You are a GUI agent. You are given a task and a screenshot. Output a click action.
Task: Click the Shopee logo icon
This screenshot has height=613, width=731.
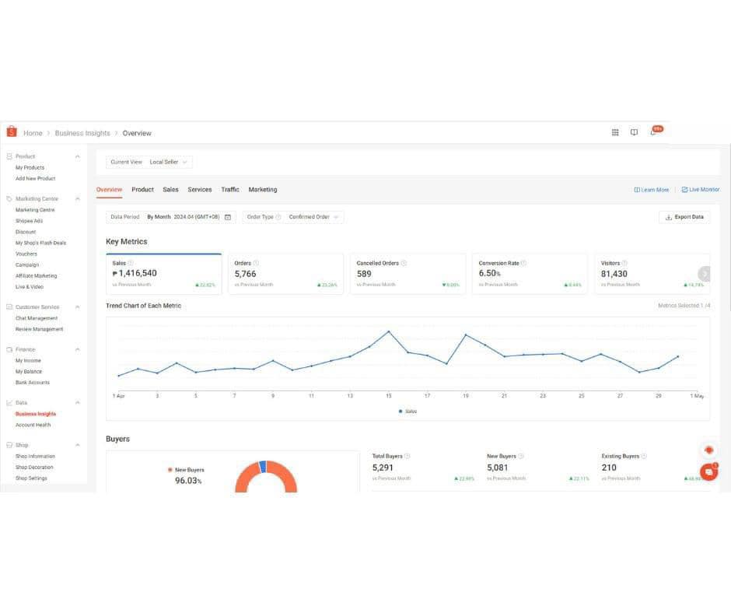pyautogui.click(x=12, y=132)
